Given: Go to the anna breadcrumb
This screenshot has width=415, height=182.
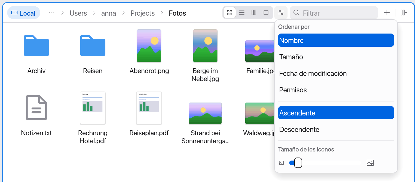Looking at the screenshot, I should [x=109, y=13].
